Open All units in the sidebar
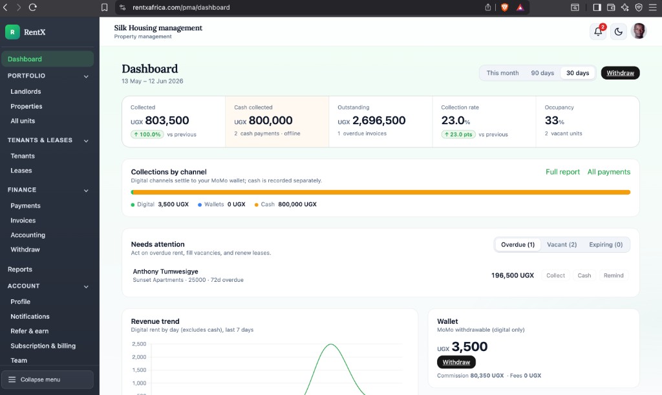The width and height of the screenshot is (662, 395). [x=23, y=121]
